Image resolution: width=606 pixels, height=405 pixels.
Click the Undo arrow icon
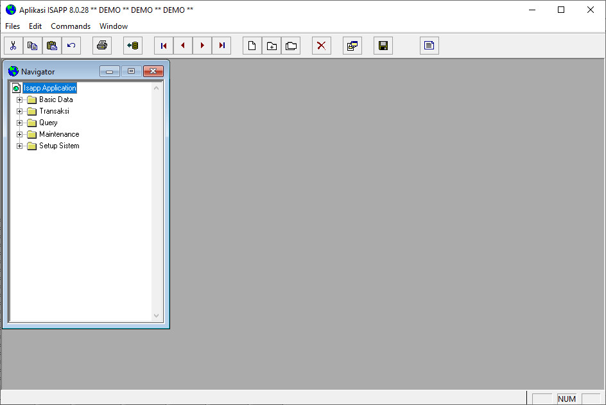(x=71, y=46)
